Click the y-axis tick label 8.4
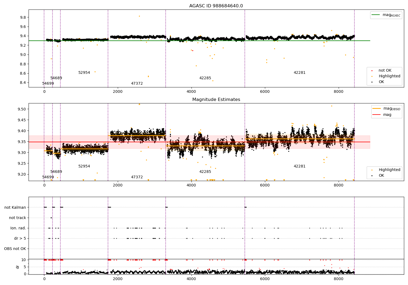 coord(23,83)
